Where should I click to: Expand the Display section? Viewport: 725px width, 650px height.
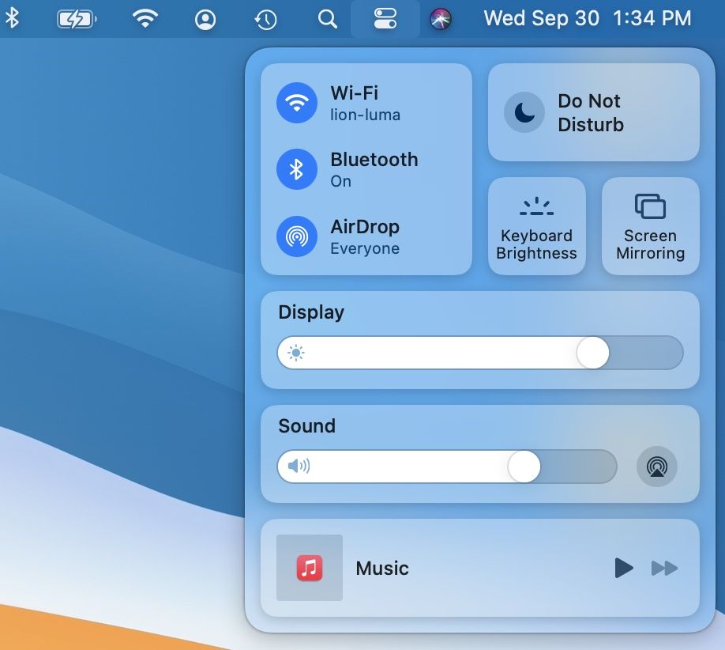click(x=310, y=312)
